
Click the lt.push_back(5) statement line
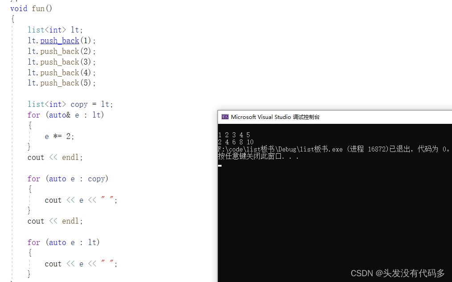pos(62,83)
